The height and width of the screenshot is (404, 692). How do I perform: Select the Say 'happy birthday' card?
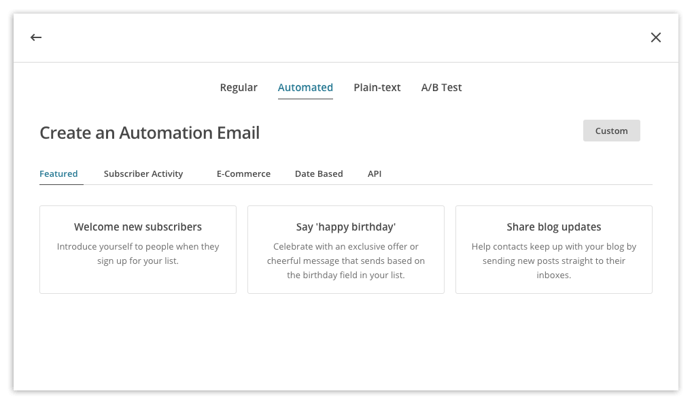tap(345, 250)
